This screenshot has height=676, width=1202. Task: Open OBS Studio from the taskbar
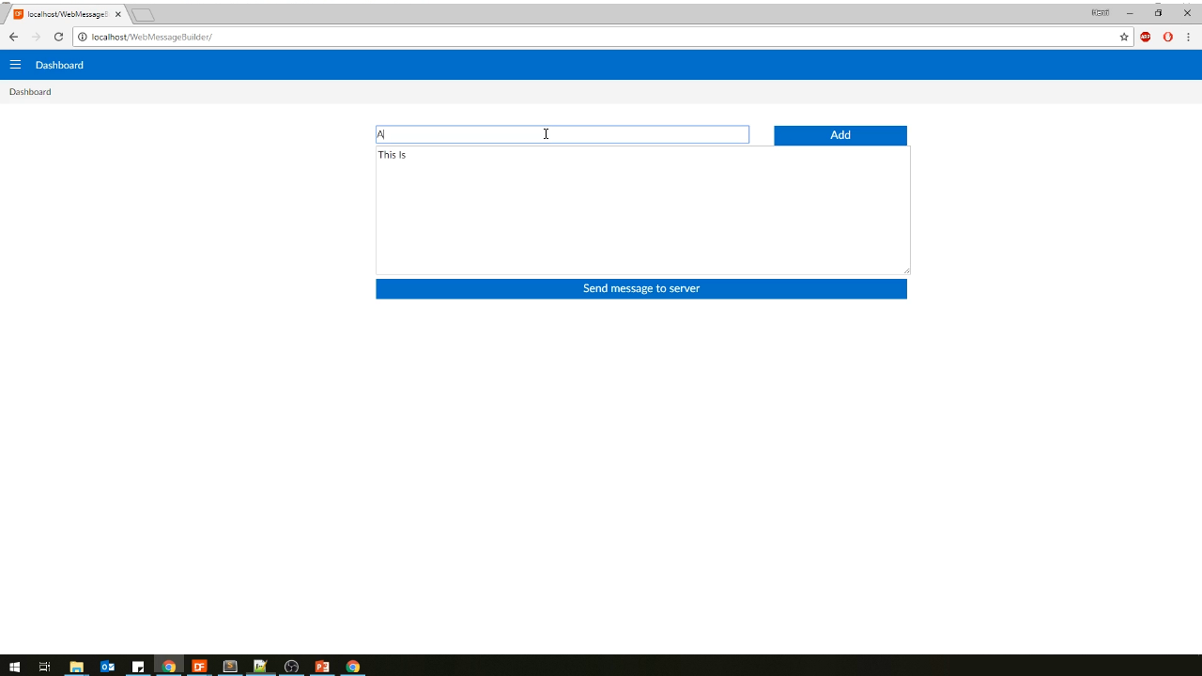(x=291, y=667)
